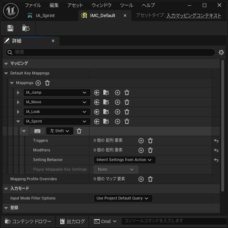Open the details panel settings gear

tap(221, 52)
